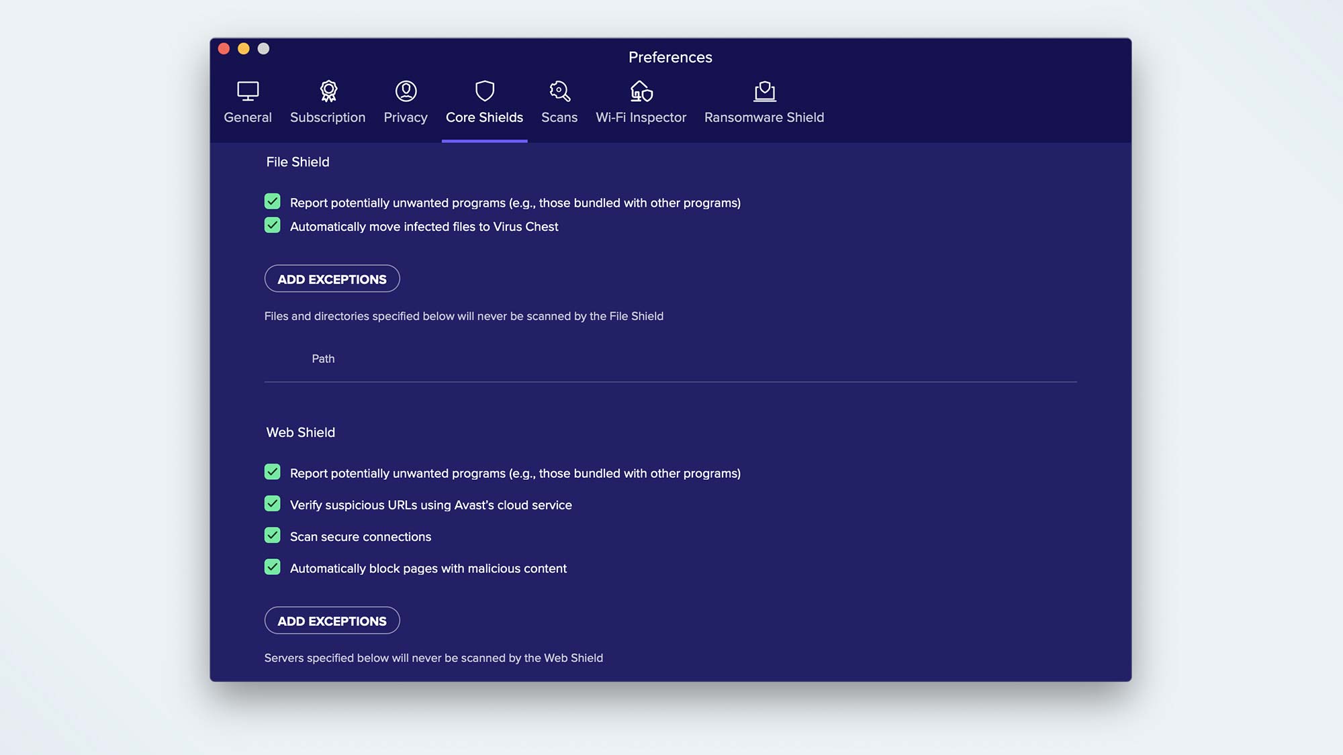1343x755 pixels.
Task: Click the Web Shield section heading
Action: click(300, 432)
